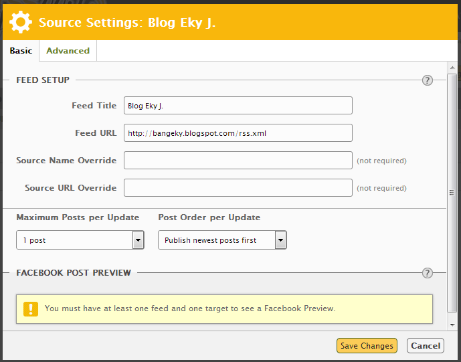This screenshot has width=461, height=362.
Task: Click the 'Maximum Posts per Update' label
Action: [x=78, y=217]
